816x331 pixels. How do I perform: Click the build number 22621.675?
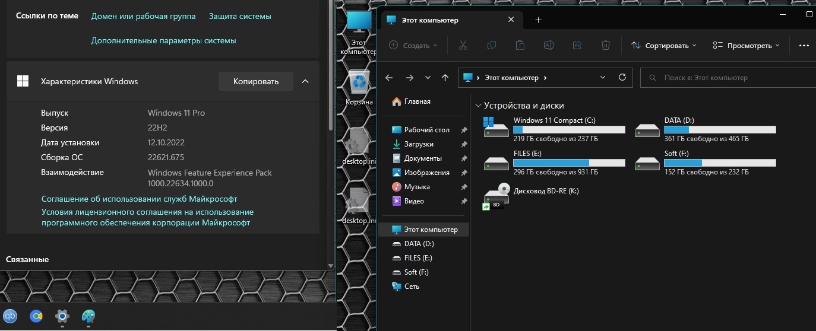pos(166,157)
